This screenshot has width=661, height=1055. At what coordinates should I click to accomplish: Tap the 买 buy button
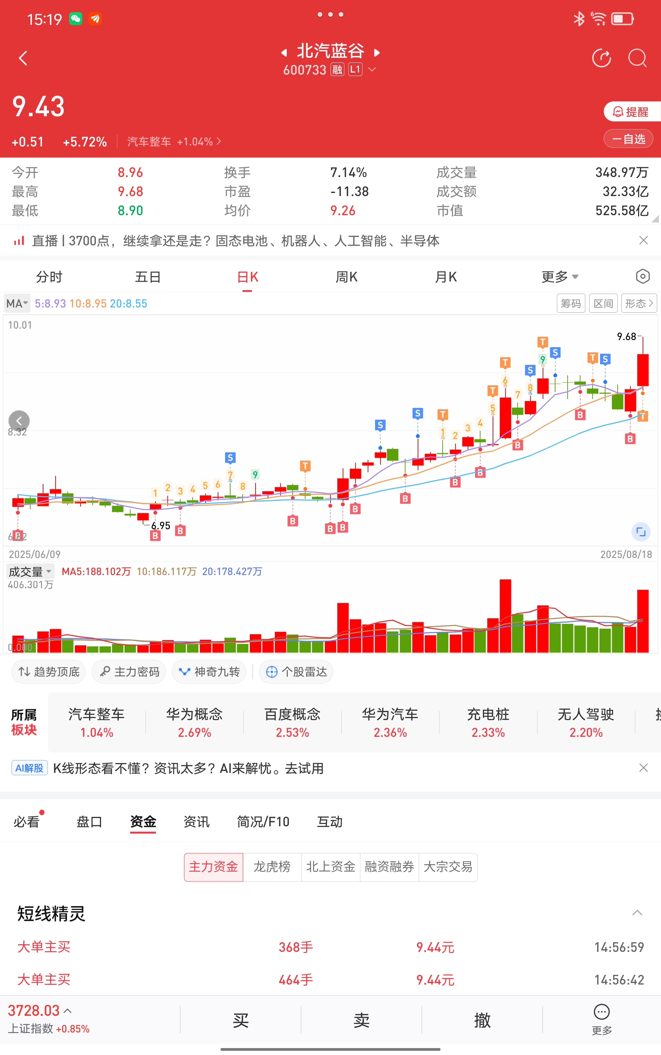point(241,1020)
